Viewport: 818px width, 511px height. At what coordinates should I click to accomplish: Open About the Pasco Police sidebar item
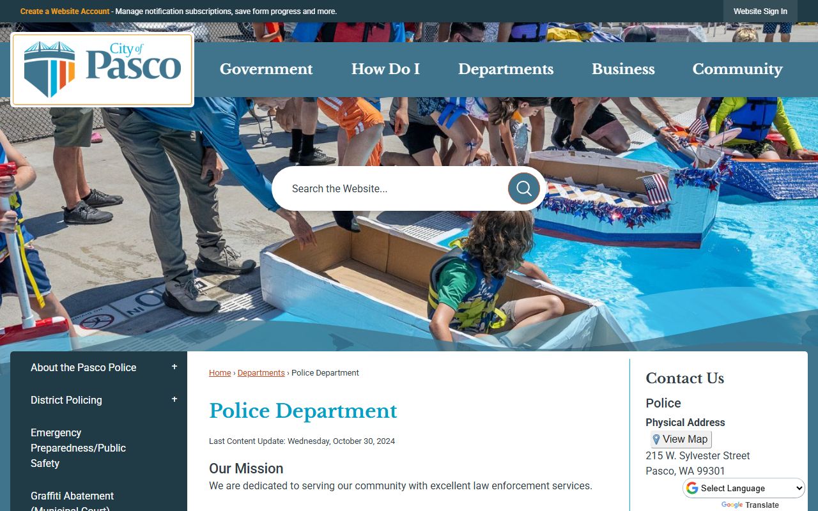pyautogui.click(x=84, y=367)
